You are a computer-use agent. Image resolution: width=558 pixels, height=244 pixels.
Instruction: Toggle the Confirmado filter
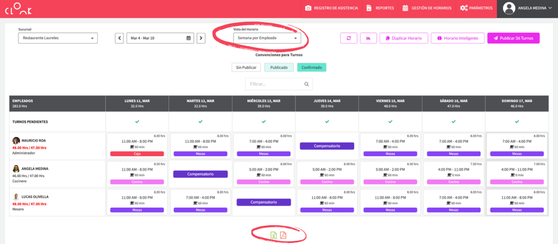(x=312, y=68)
